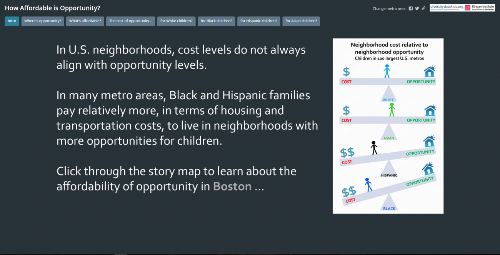Open the Where's opportunity? tab

pos(43,21)
